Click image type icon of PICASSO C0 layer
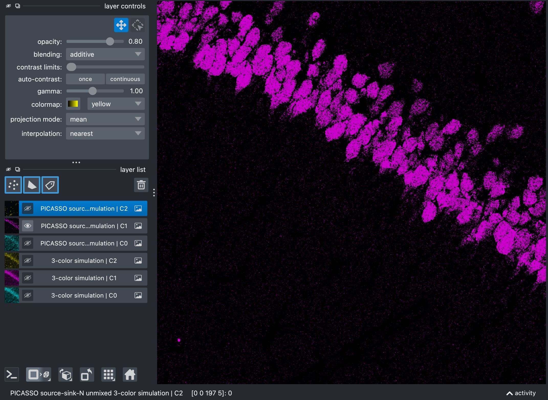Image resolution: width=548 pixels, height=400 pixels. pyautogui.click(x=138, y=243)
